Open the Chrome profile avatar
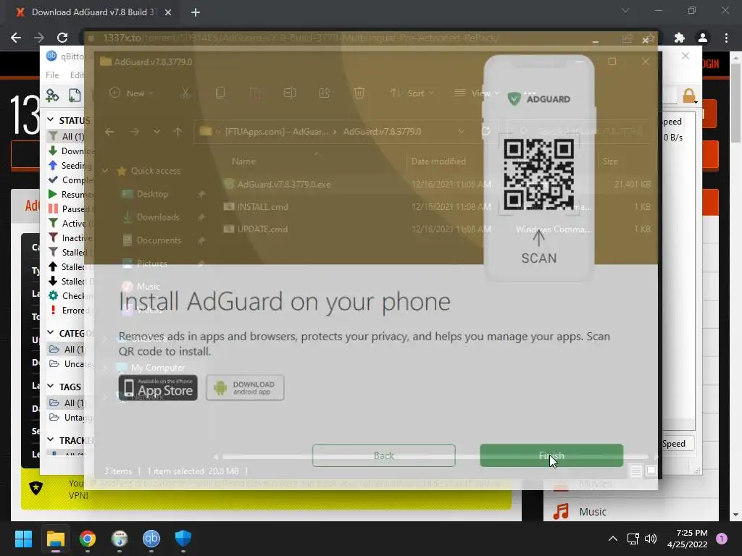Screen dimensions: 742x556 point(703,38)
